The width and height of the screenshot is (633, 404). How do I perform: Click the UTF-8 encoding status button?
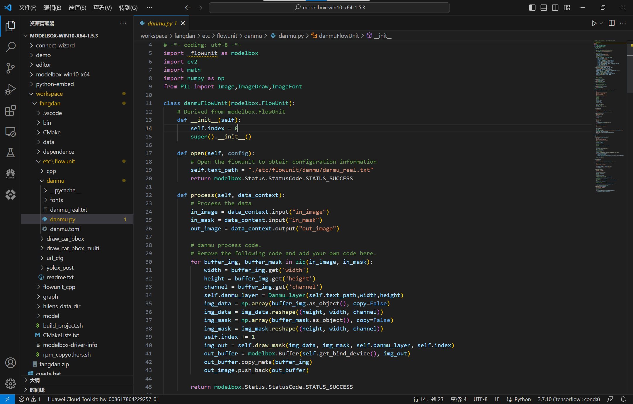pos(480,399)
